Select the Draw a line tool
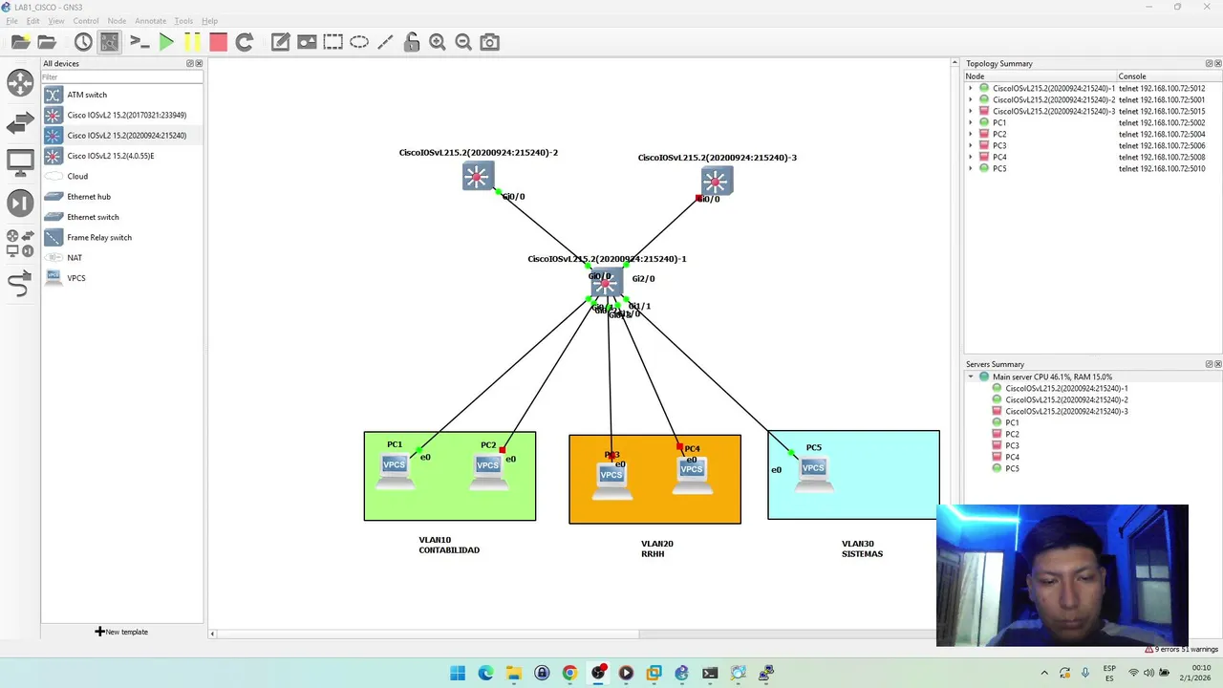Screen dimensions: 1223x688 [x=385, y=42]
